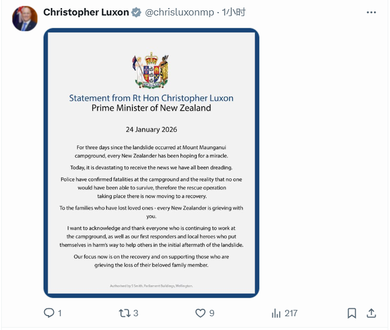Click the date 24 January 2026
Viewport: 390px width, 330px height.
(x=151, y=129)
